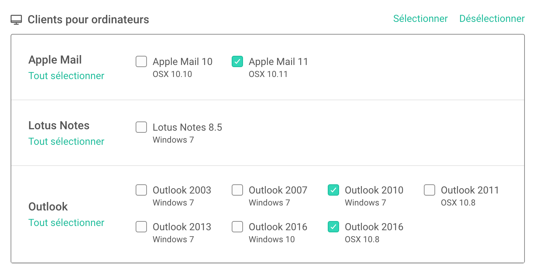Uncheck the Outlook 2016 OSX 10.8 checkbox
The width and height of the screenshot is (539, 274).
tap(333, 227)
